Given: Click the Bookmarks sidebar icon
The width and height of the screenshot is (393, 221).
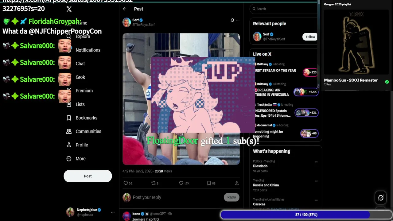Looking at the screenshot, I should pyautogui.click(x=69, y=118).
